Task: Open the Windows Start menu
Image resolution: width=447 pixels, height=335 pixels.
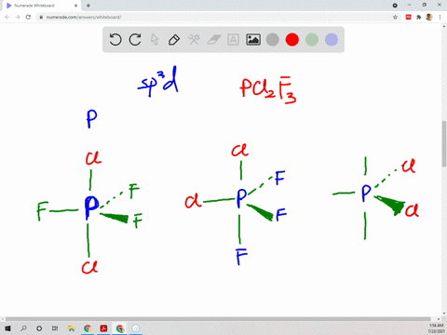Action: click(7, 328)
